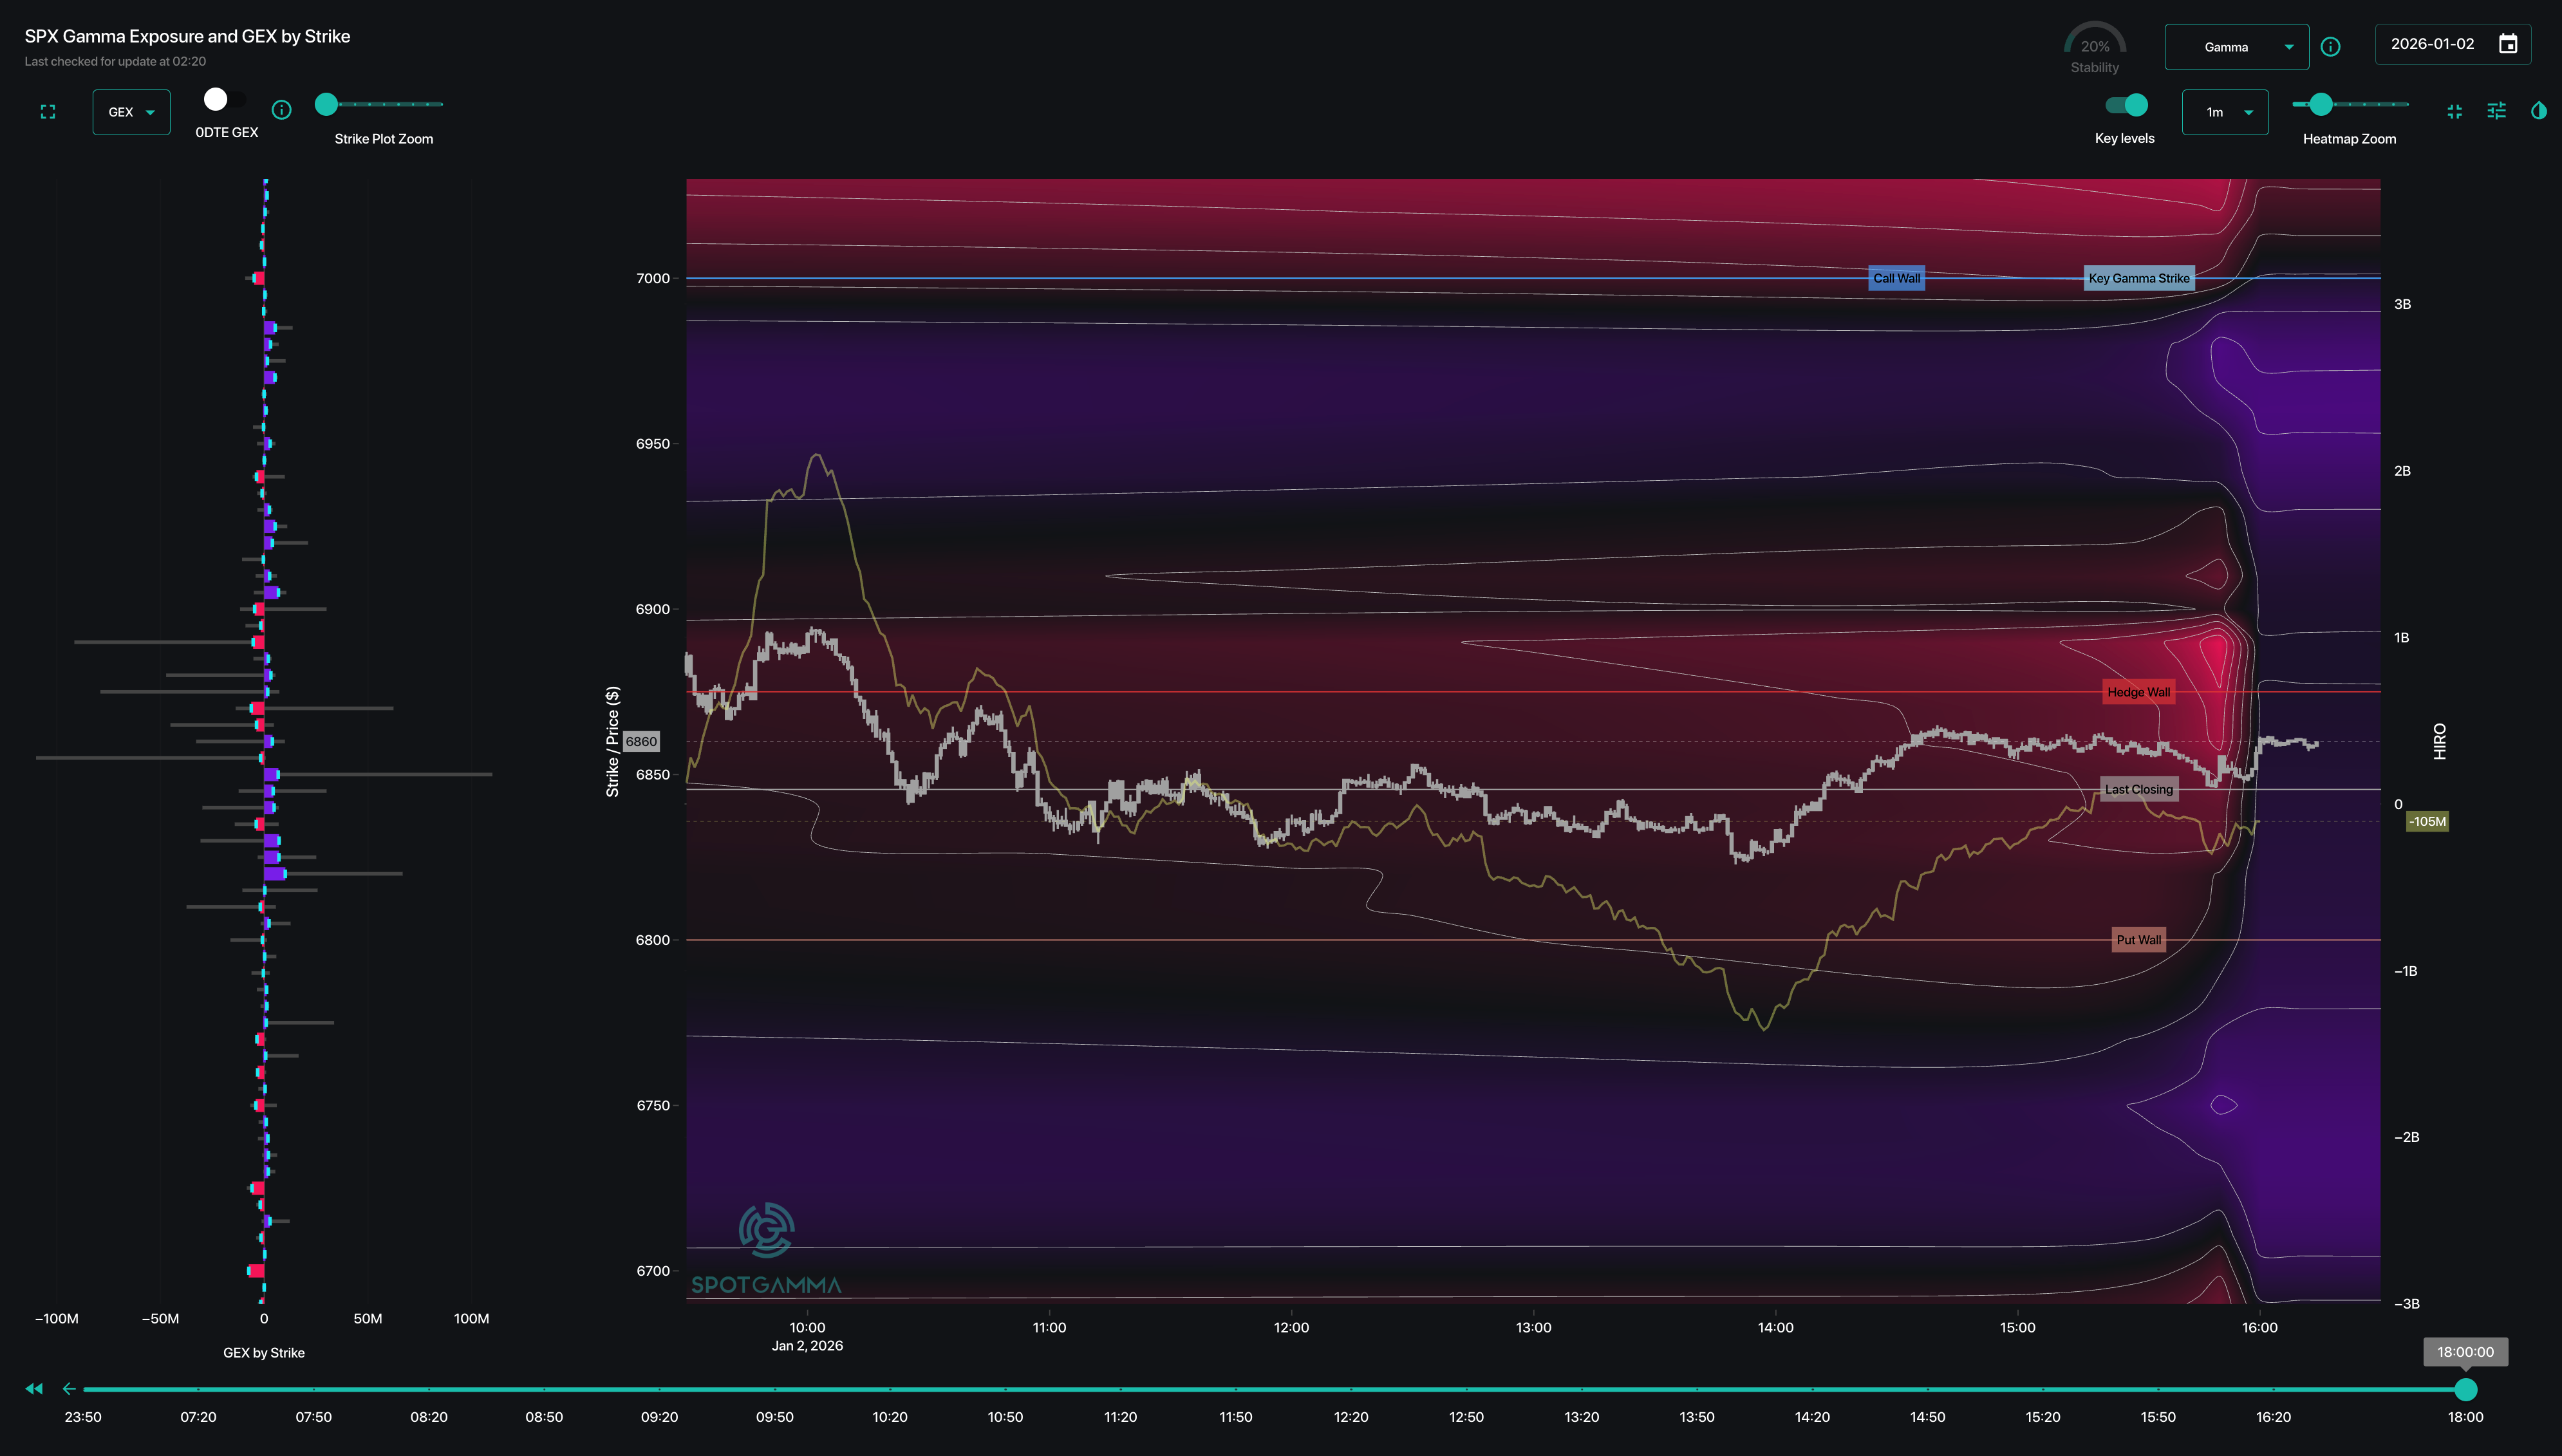Click the Call Wall level label
2562x1456 pixels.
click(1896, 278)
